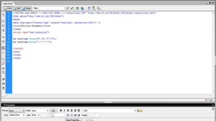This screenshot has height=121, width=216.
Task: Click the Recent snippets icon
Action: click(3, 73)
